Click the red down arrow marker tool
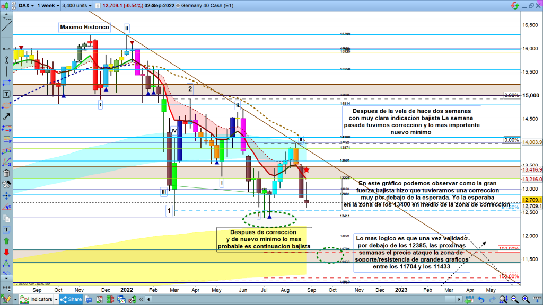This screenshot has height=305, width=543. click(x=6, y=252)
